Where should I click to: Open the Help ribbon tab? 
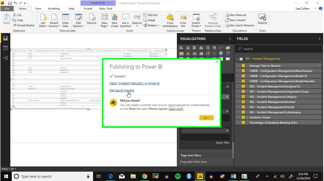(71, 9)
